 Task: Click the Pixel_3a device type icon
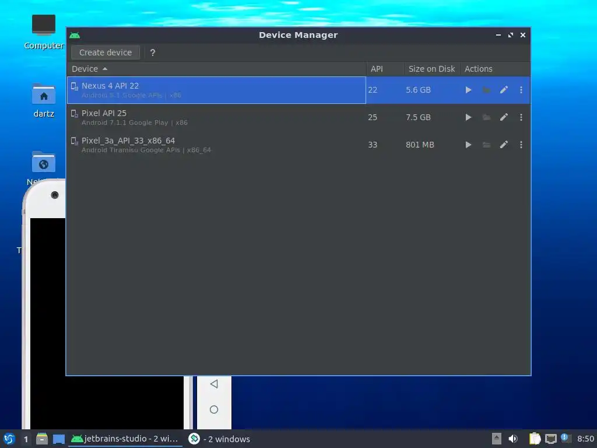pyautogui.click(x=75, y=141)
